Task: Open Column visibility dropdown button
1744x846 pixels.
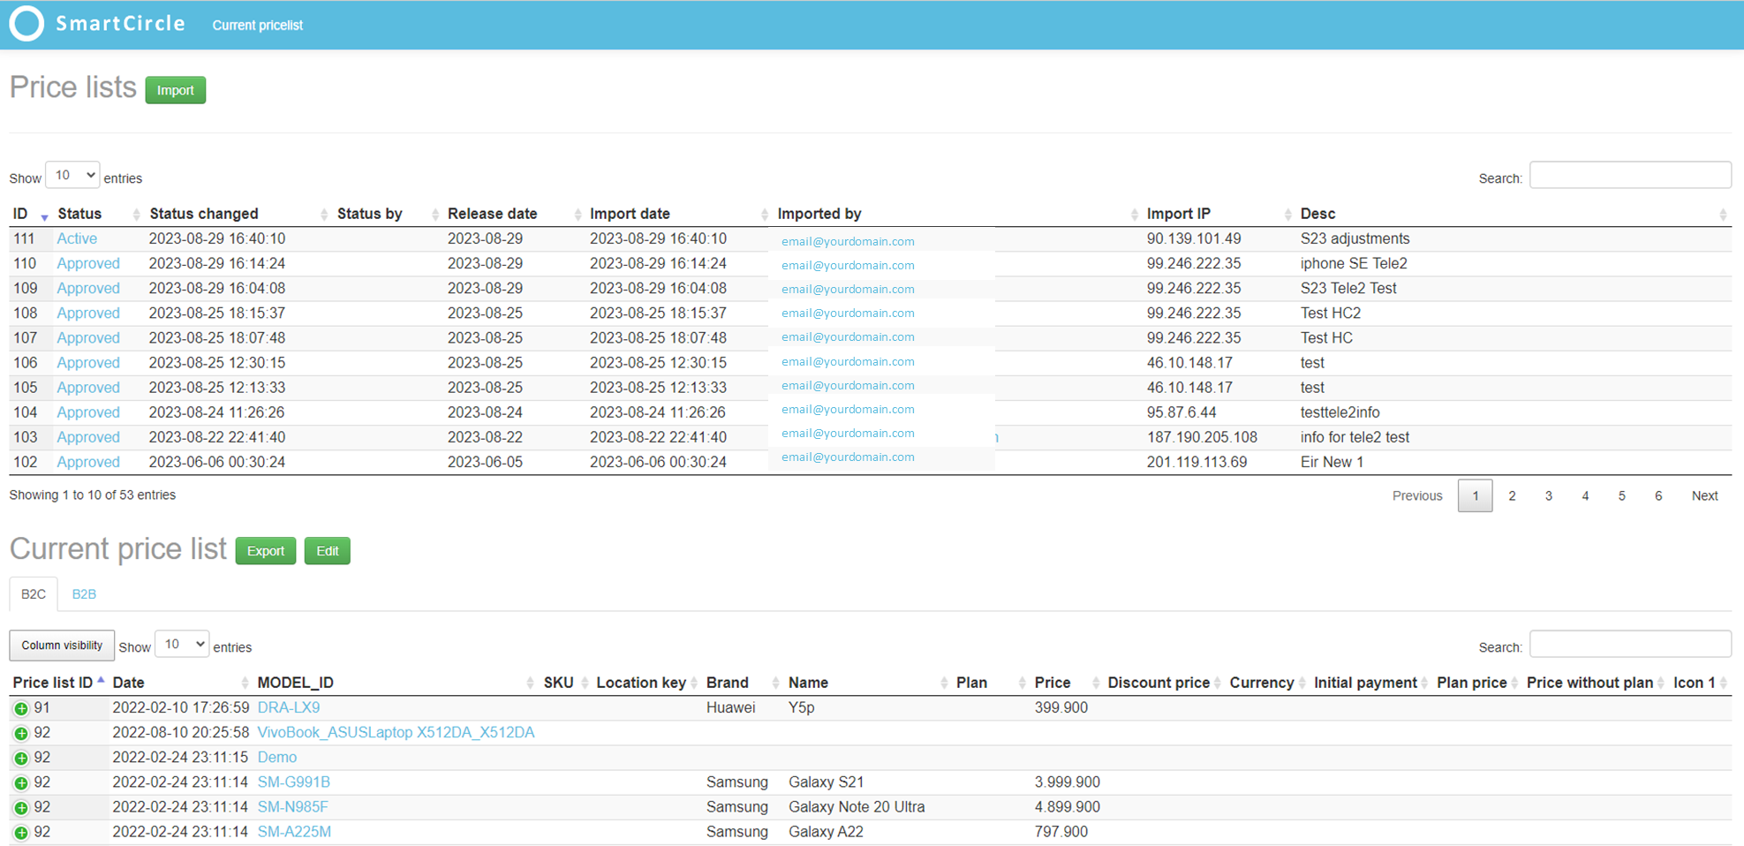Action: point(62,646)
